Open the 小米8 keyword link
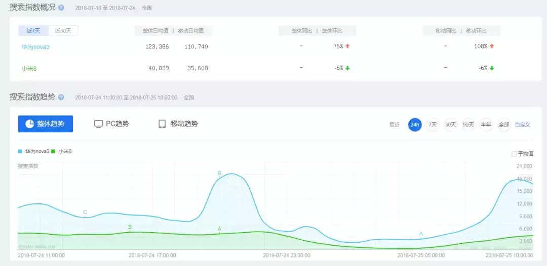 (29, 69)
